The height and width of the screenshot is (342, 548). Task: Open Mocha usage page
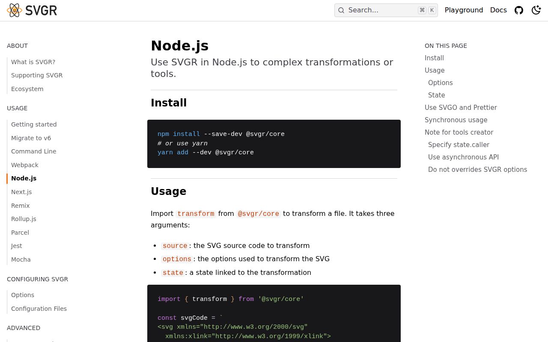(21, 259)
